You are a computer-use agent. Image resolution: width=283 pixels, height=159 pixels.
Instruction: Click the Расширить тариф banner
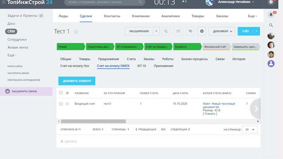coord(27,91)
